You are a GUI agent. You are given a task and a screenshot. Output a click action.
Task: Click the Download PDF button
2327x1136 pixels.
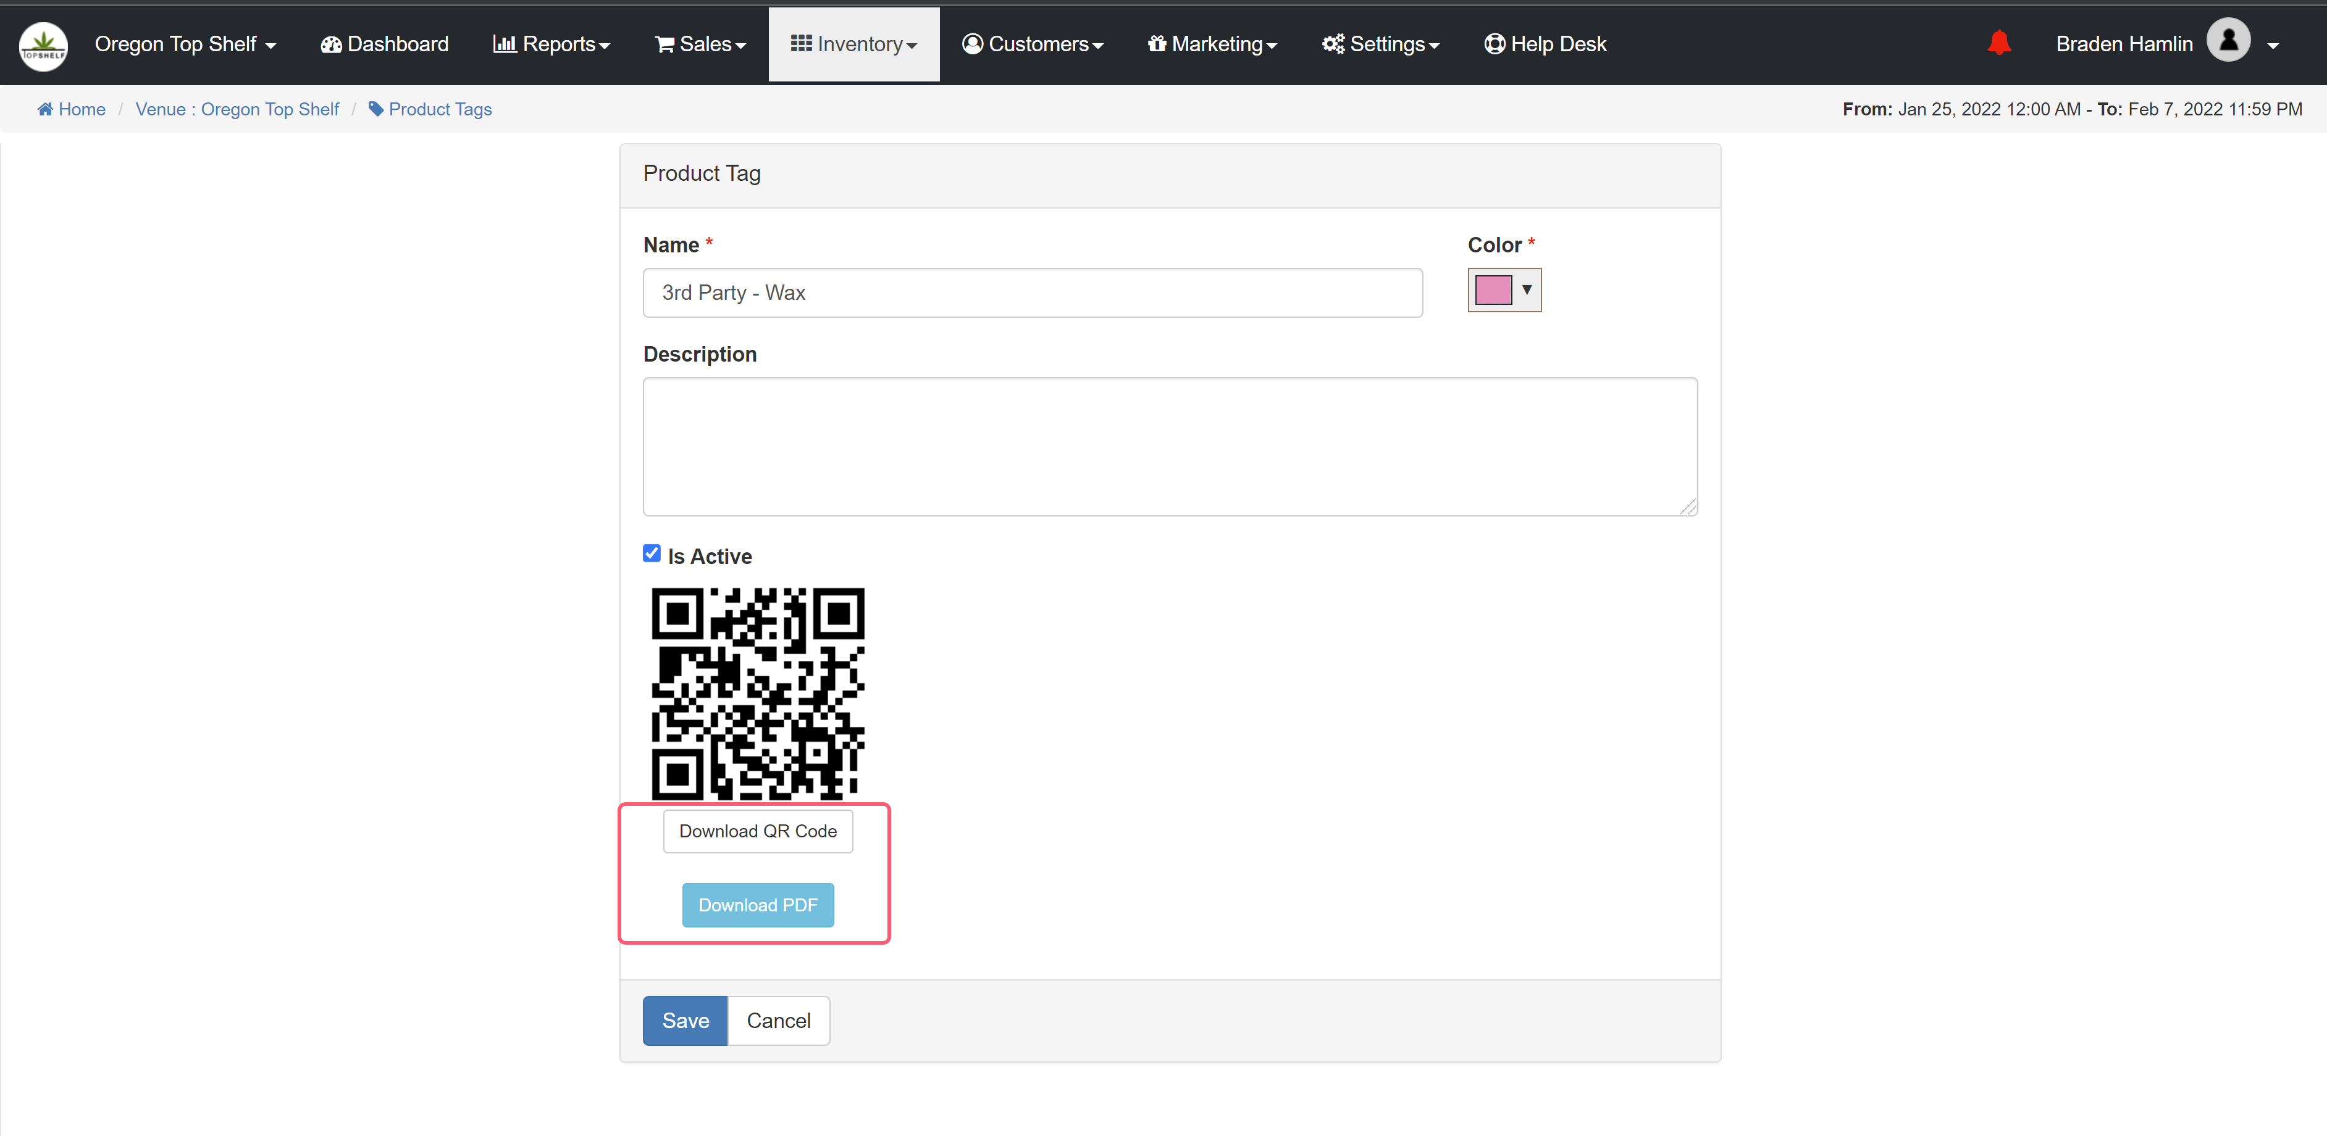[x=758, y=905]
